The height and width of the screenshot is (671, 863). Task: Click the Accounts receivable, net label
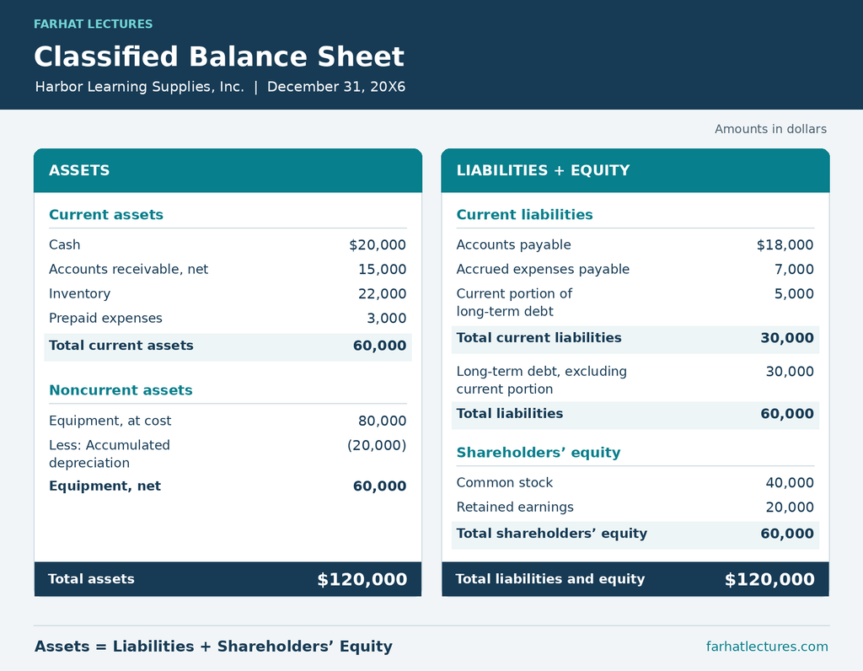coord(128,269)
